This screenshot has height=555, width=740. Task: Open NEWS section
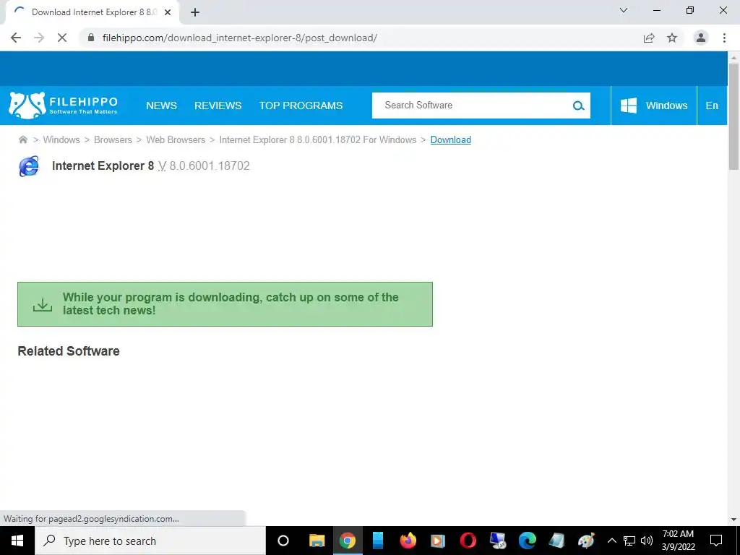161,106
